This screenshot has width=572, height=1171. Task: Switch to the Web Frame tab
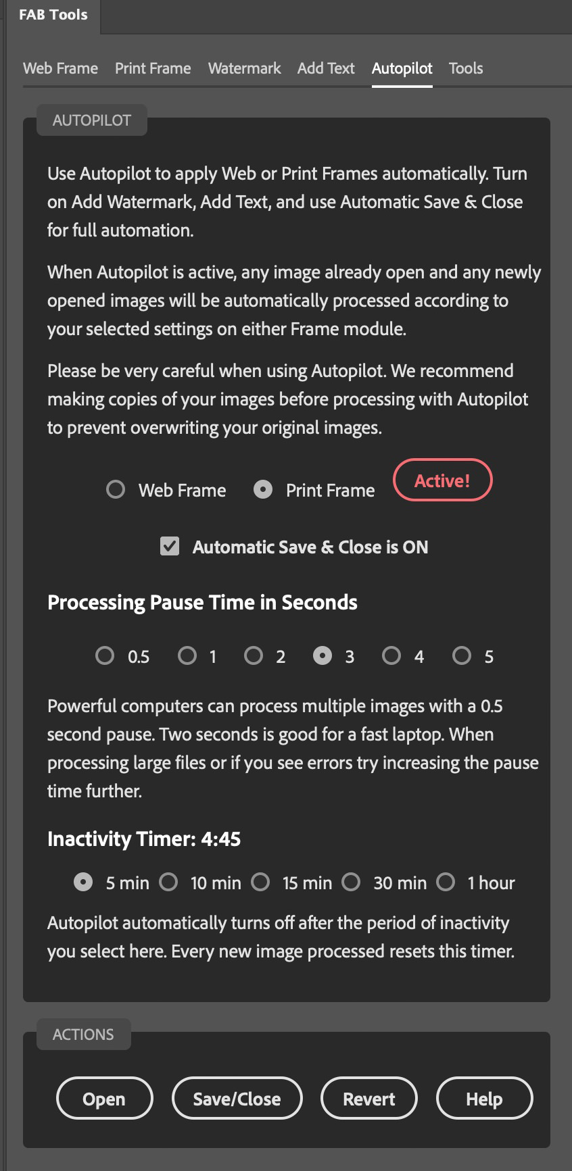coord(60,68)
